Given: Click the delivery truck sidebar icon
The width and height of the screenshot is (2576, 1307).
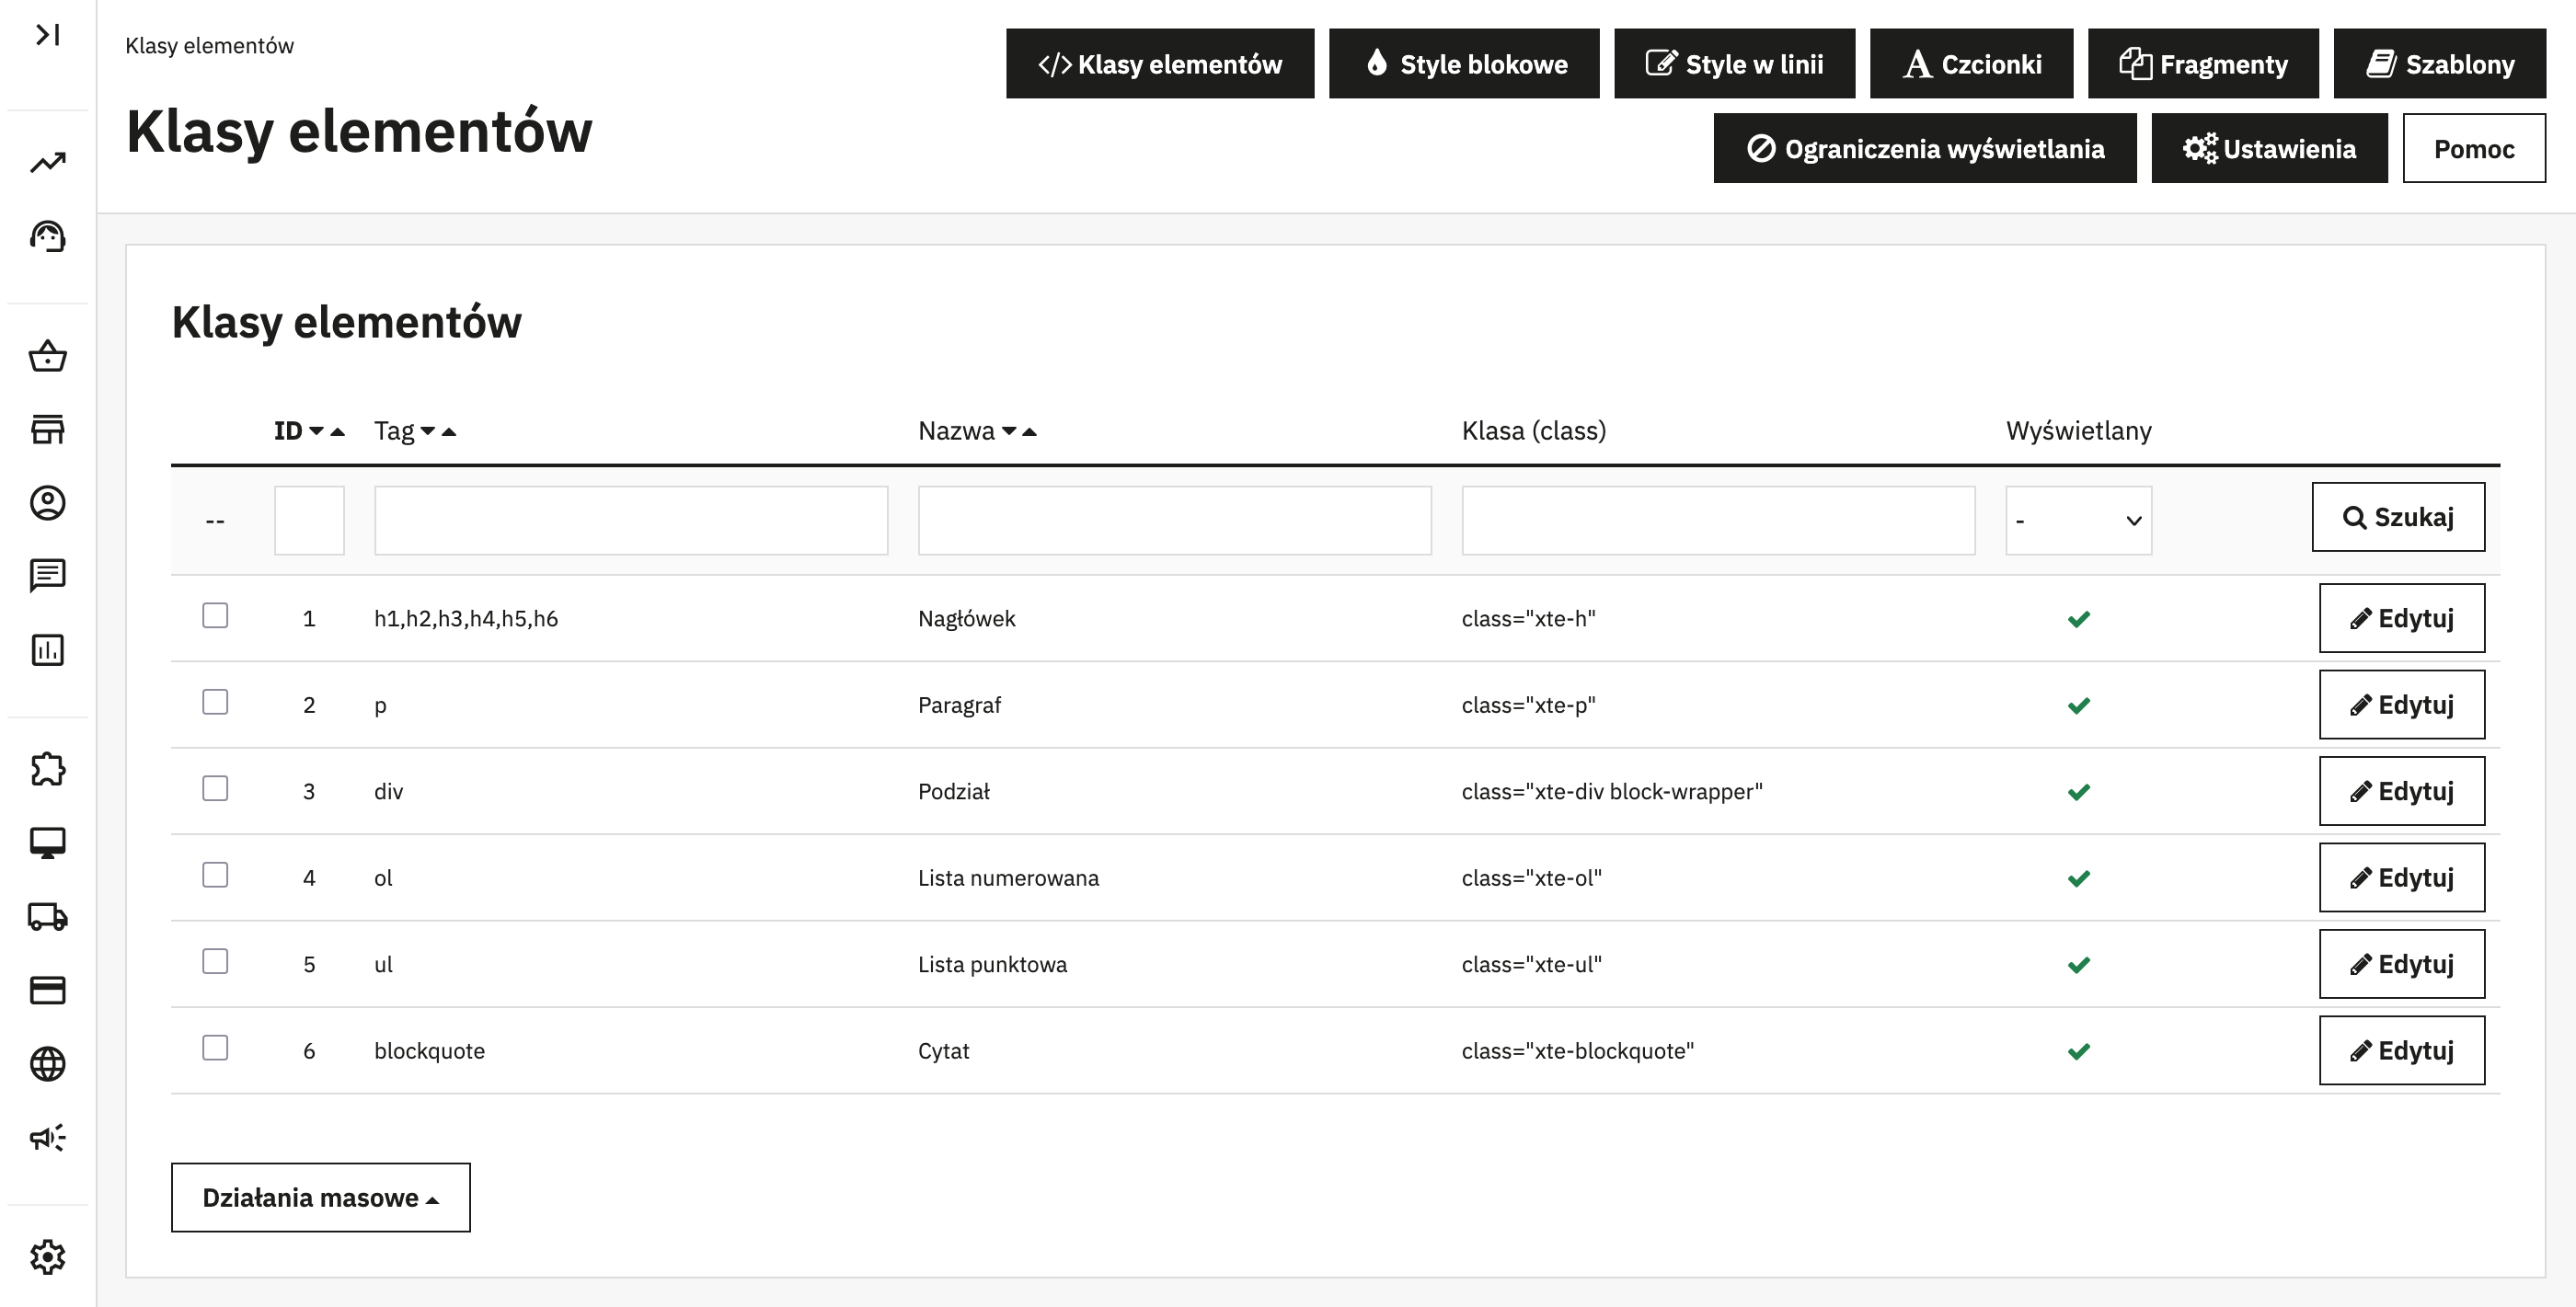Looking at the screenshot, I should pos(47,916).
